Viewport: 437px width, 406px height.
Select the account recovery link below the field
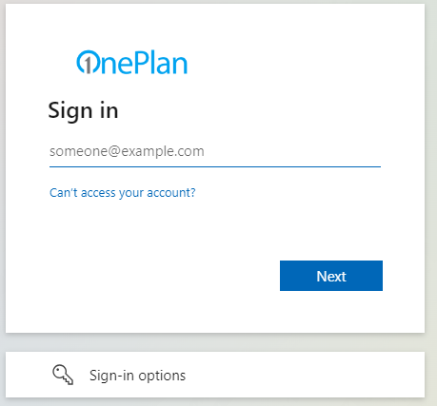coord(123,193)
